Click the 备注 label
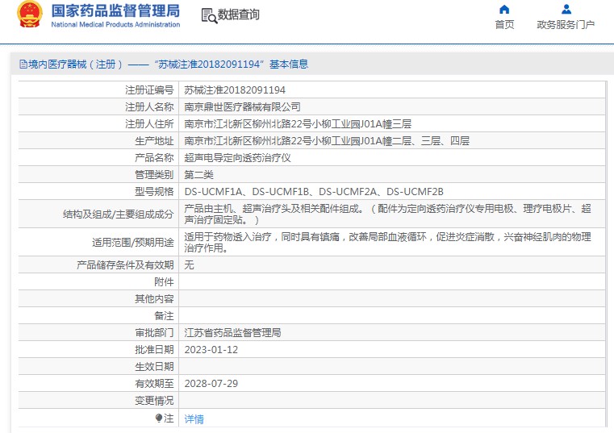This screenshot has width=614, height=433. (164, 315)
